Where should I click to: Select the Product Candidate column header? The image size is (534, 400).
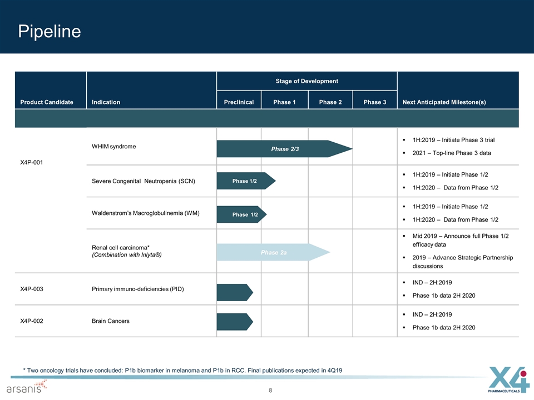pos(46,102)
